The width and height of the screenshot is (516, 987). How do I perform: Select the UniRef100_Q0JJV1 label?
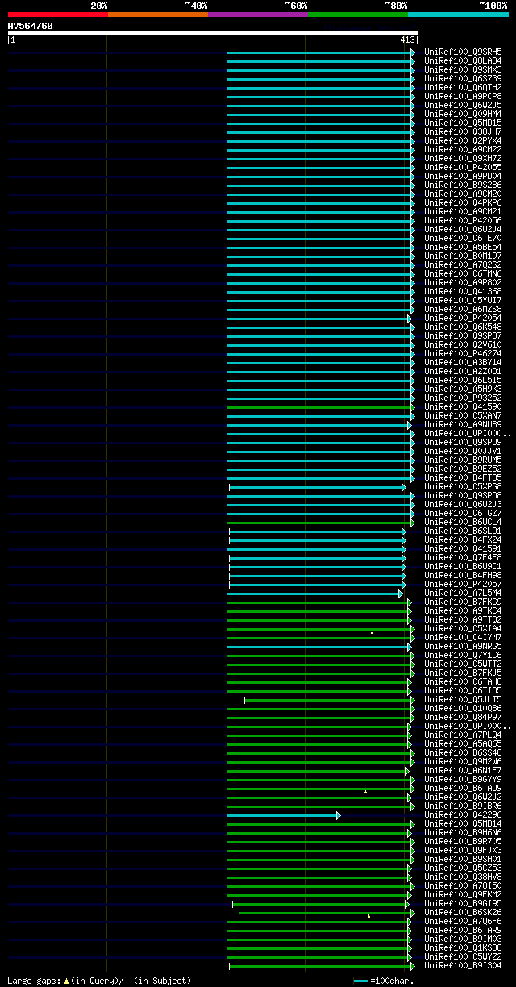(x=463, y=451)
